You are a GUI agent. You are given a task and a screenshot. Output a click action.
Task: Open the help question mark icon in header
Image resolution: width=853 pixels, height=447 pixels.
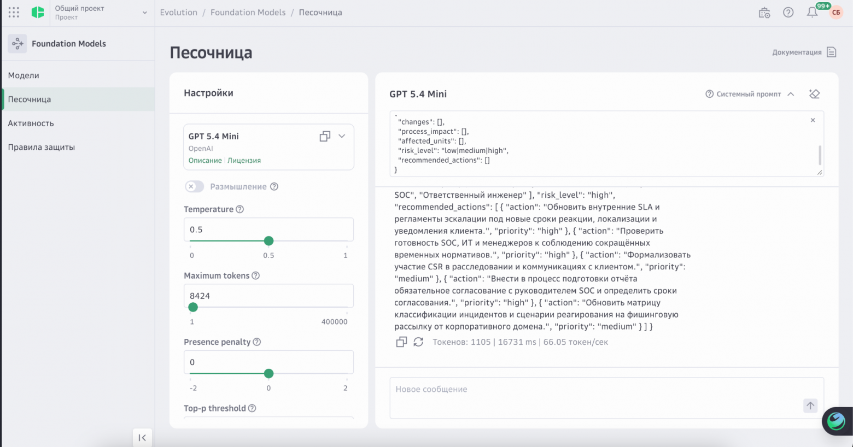point(788,13)
